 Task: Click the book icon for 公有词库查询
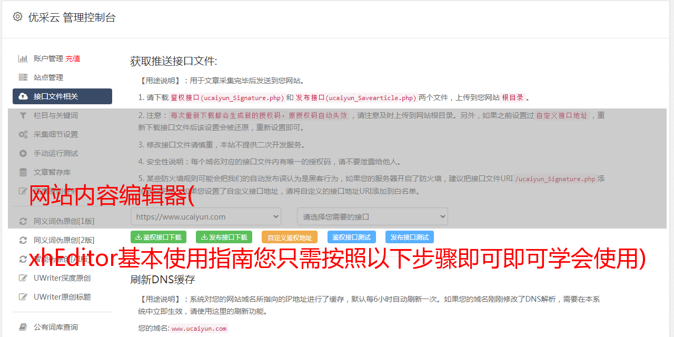tap(23, 327)
